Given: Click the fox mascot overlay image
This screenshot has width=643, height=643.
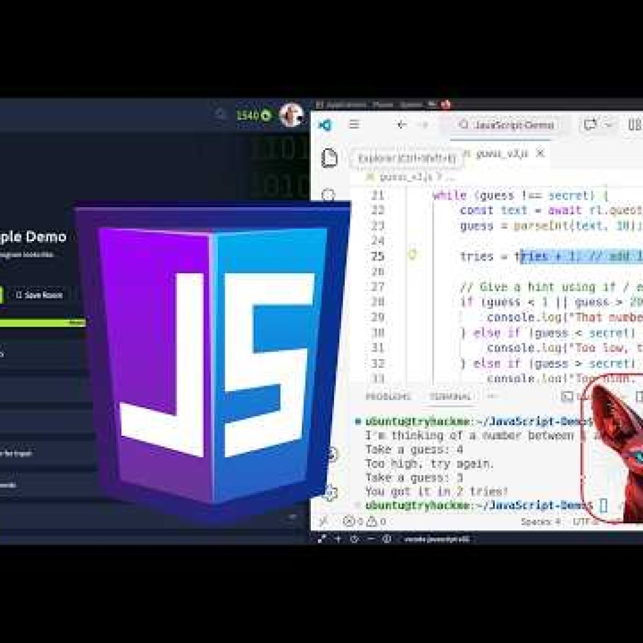Looking at the screenshot, I should tap(613, 449).
